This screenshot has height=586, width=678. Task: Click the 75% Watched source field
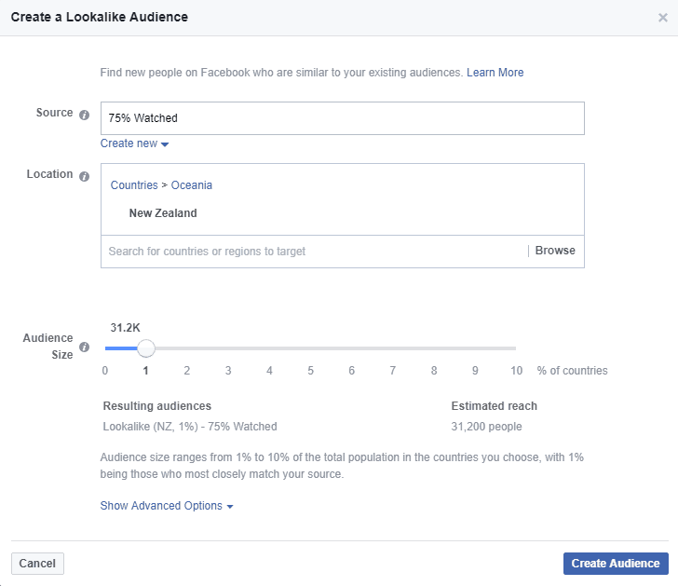click(x=343, y=118)
